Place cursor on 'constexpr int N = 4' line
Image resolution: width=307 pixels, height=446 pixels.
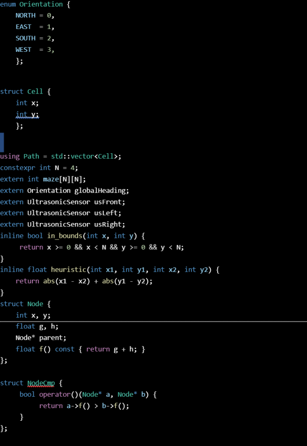(39, 168)
